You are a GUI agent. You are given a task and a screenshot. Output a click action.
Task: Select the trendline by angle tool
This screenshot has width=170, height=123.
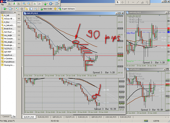pos(142,2)
